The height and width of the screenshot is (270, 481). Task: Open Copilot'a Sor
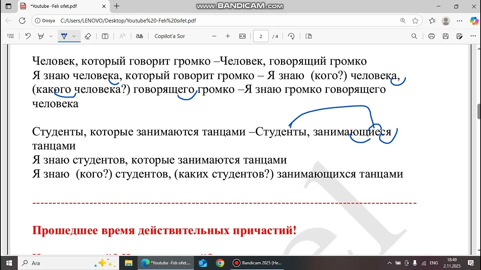click(170, 36)
